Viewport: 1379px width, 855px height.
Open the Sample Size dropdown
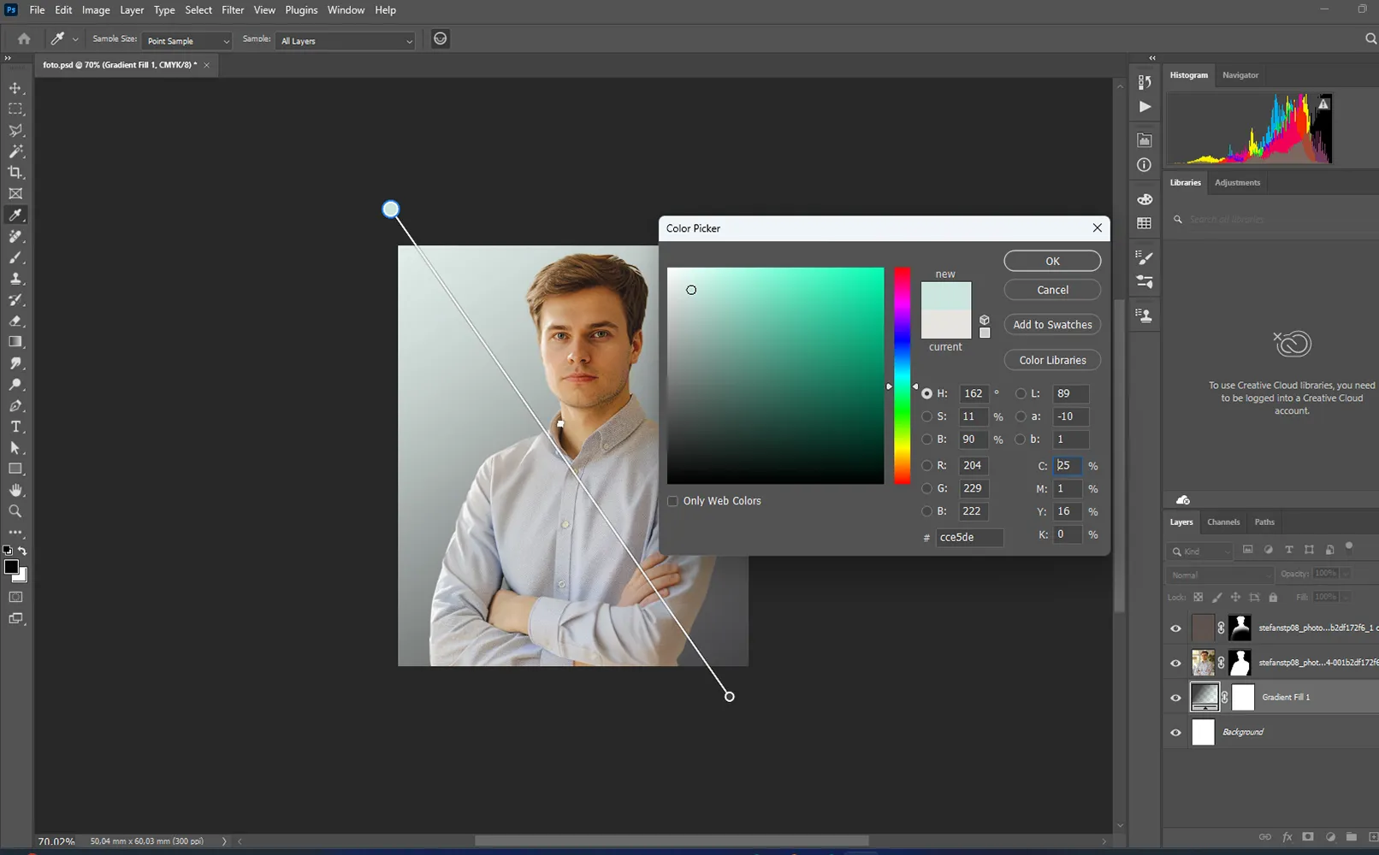pyautogui.click(x=187, y=41)
